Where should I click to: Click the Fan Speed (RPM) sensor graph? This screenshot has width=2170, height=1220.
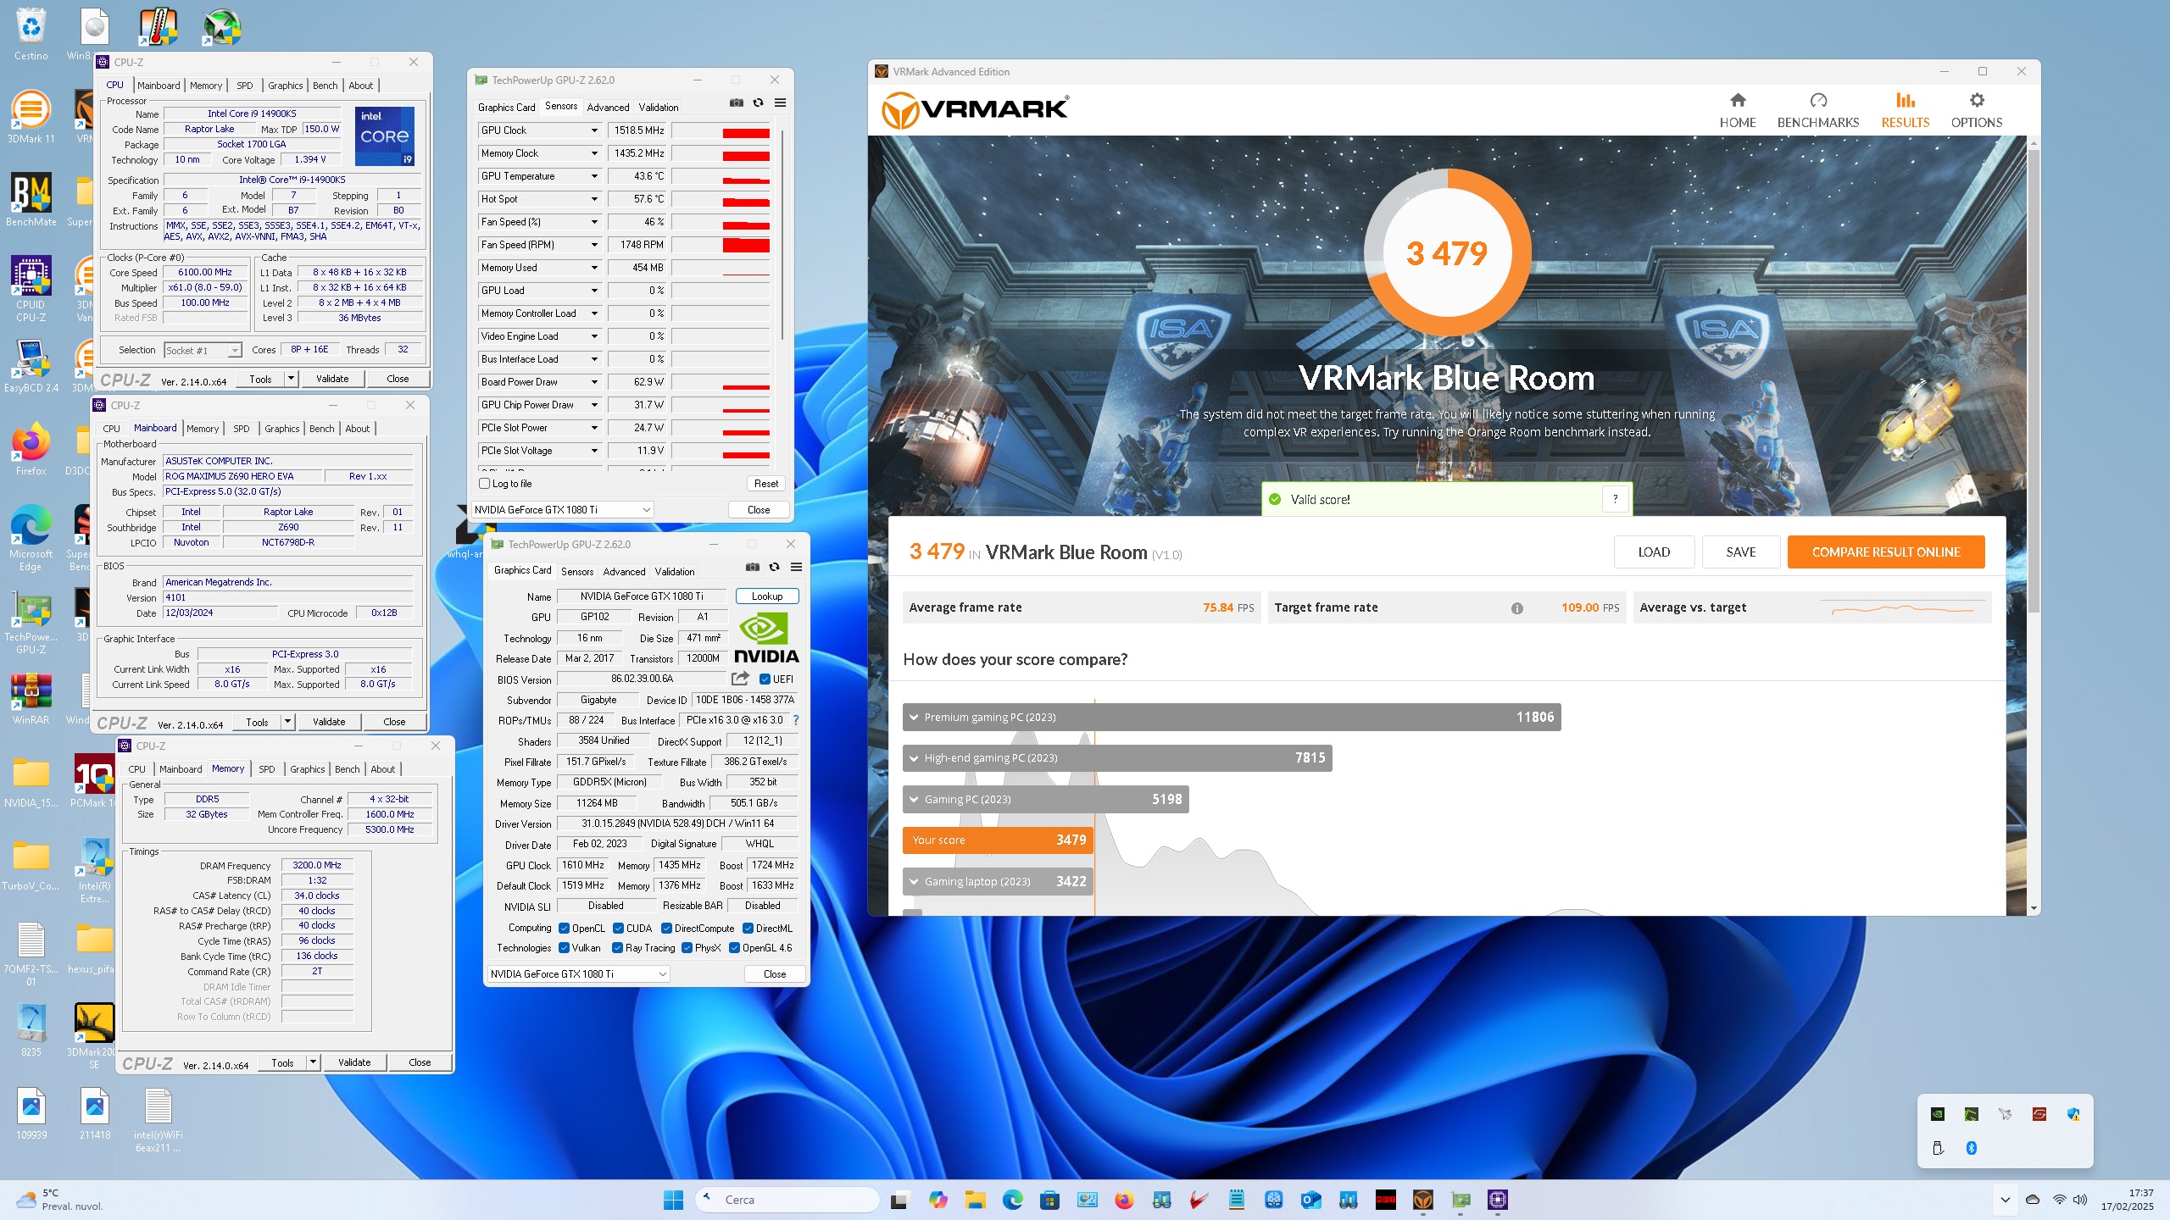pyautogui.click(x=721, y=245)
